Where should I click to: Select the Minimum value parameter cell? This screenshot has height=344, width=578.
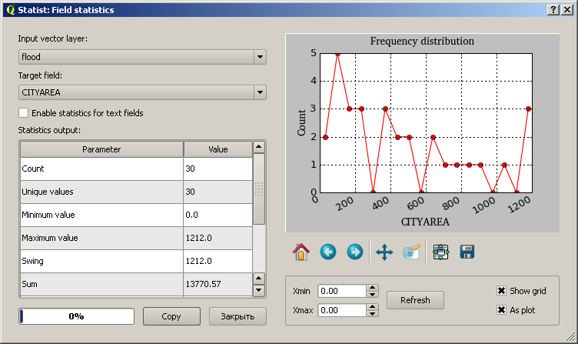pyautogui.click(x=101, y=215)
